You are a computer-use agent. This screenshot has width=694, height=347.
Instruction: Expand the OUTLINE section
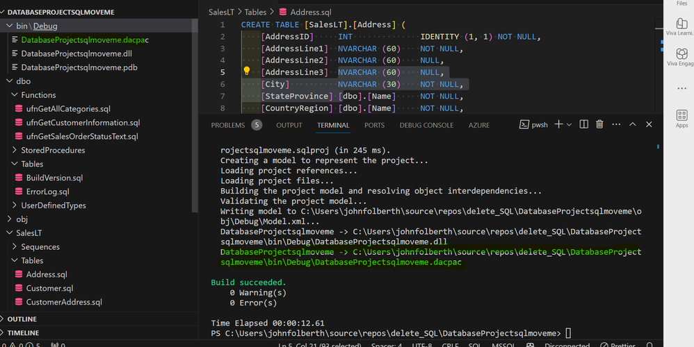[22, 319]
